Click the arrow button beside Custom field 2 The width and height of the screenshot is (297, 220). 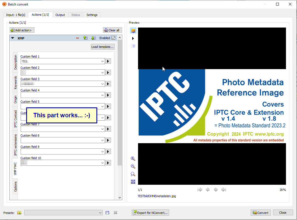108,72
